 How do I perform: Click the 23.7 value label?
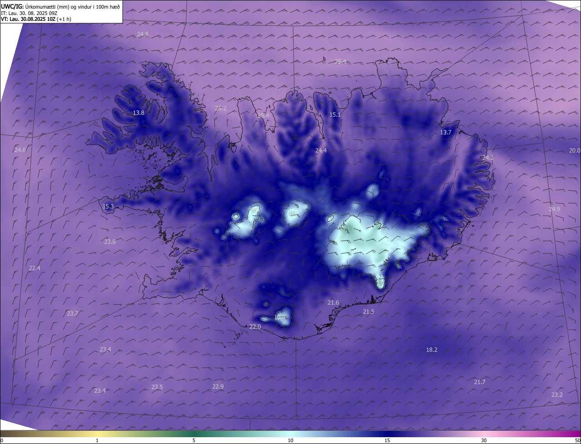click(73, 314)
